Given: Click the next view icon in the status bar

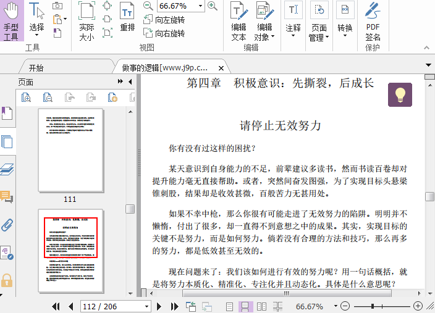Looking at the screenshot, I should pos(207,306).
